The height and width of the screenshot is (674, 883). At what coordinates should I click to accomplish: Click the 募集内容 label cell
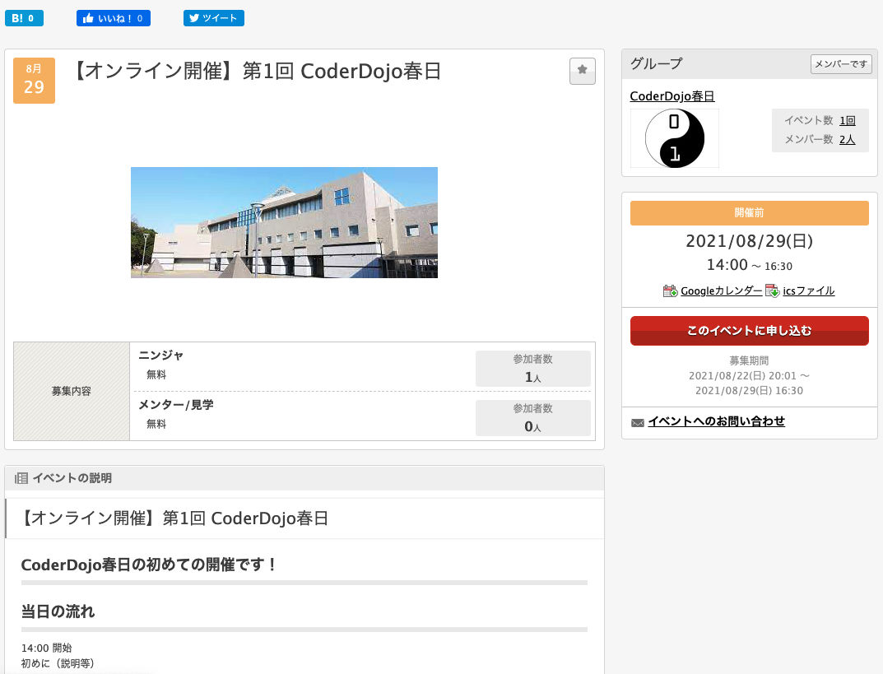tap(72, 392)
